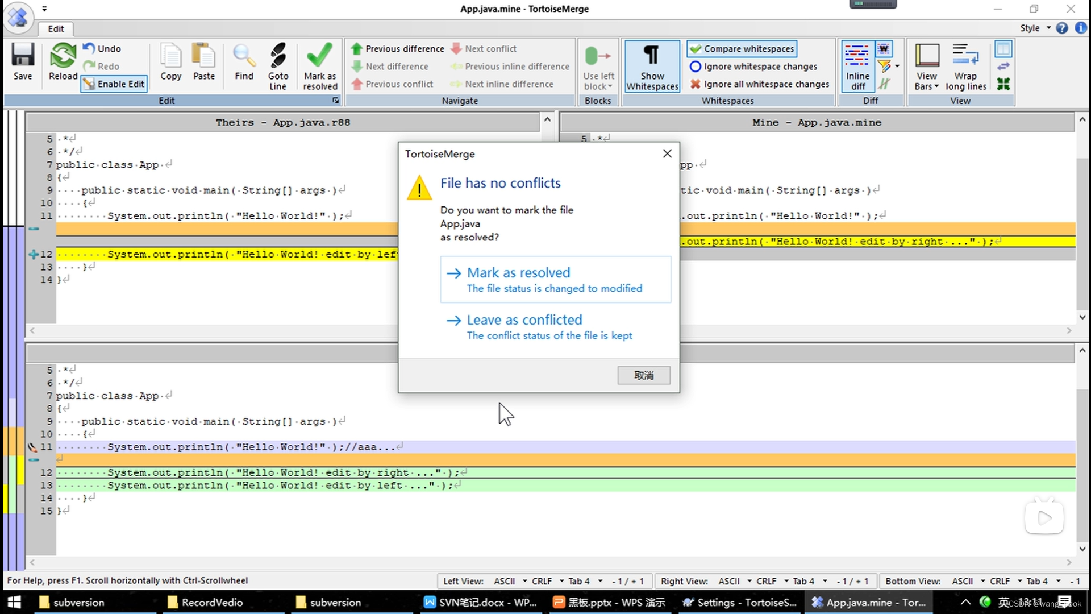Open the Use left block dropdown

(x=598, y=67)
